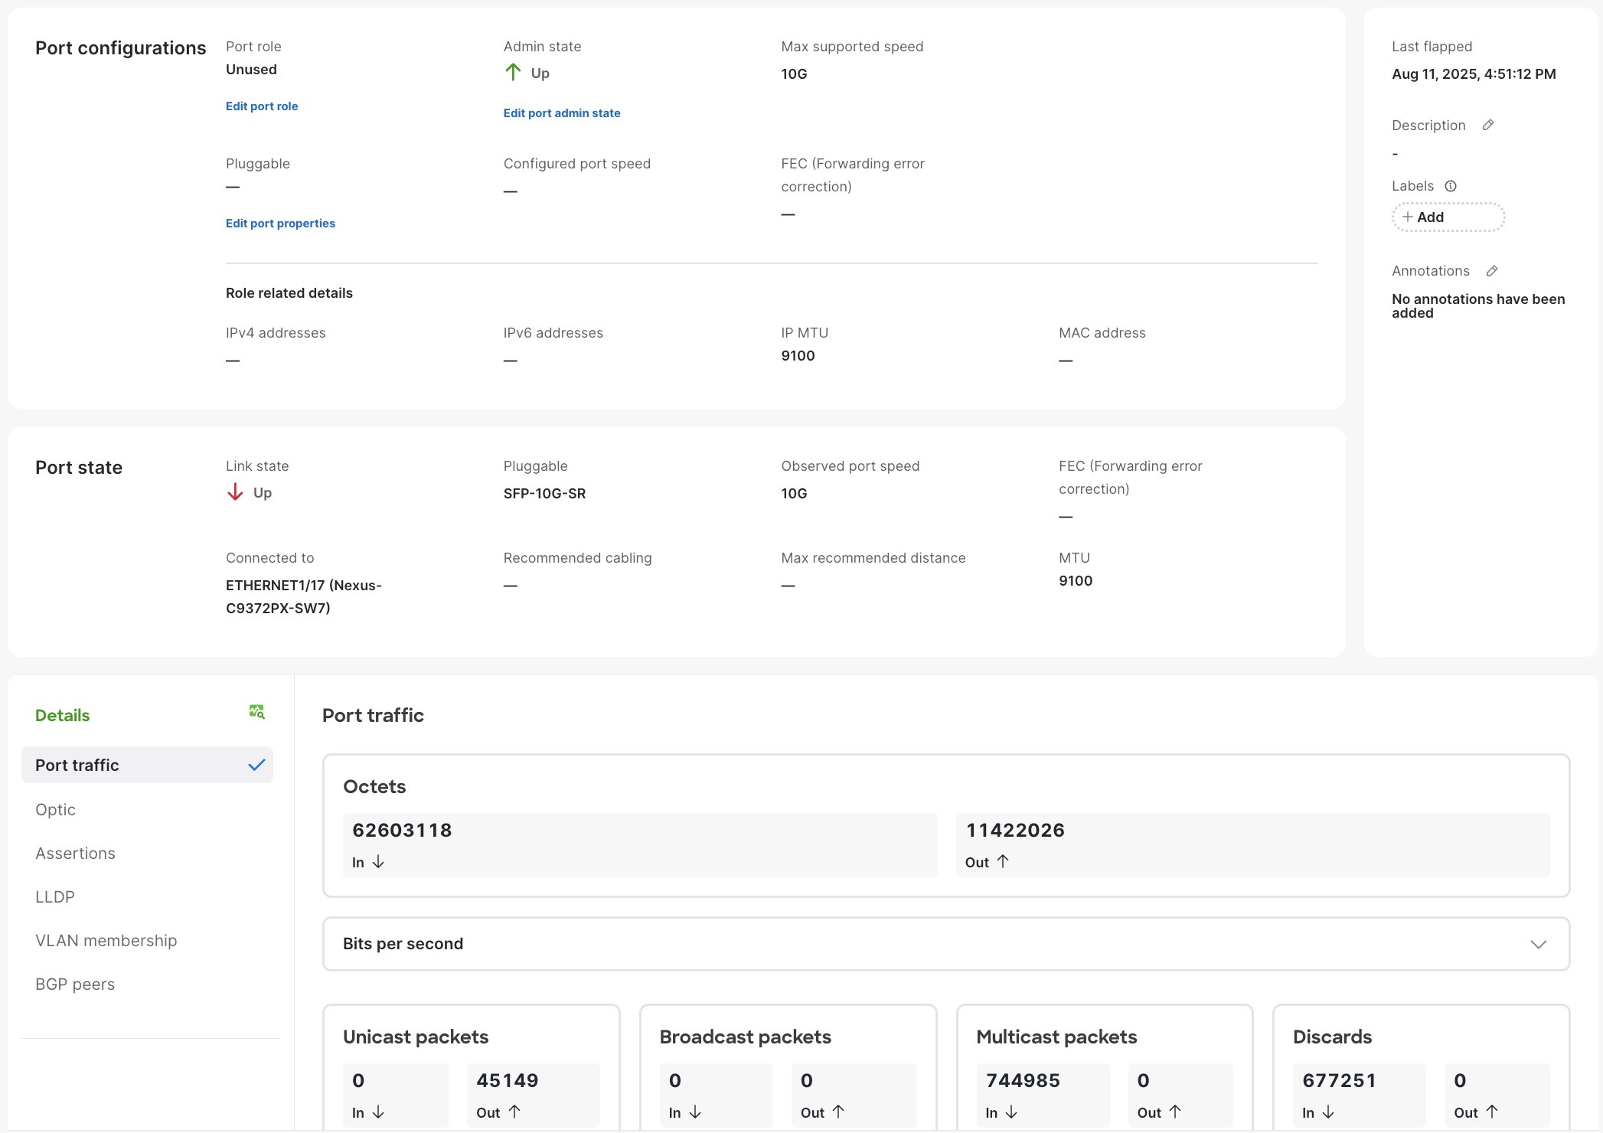Click the Port role value Unused
The width and height of the screenshot is (1603, 1133).
(x=251, y=70)
